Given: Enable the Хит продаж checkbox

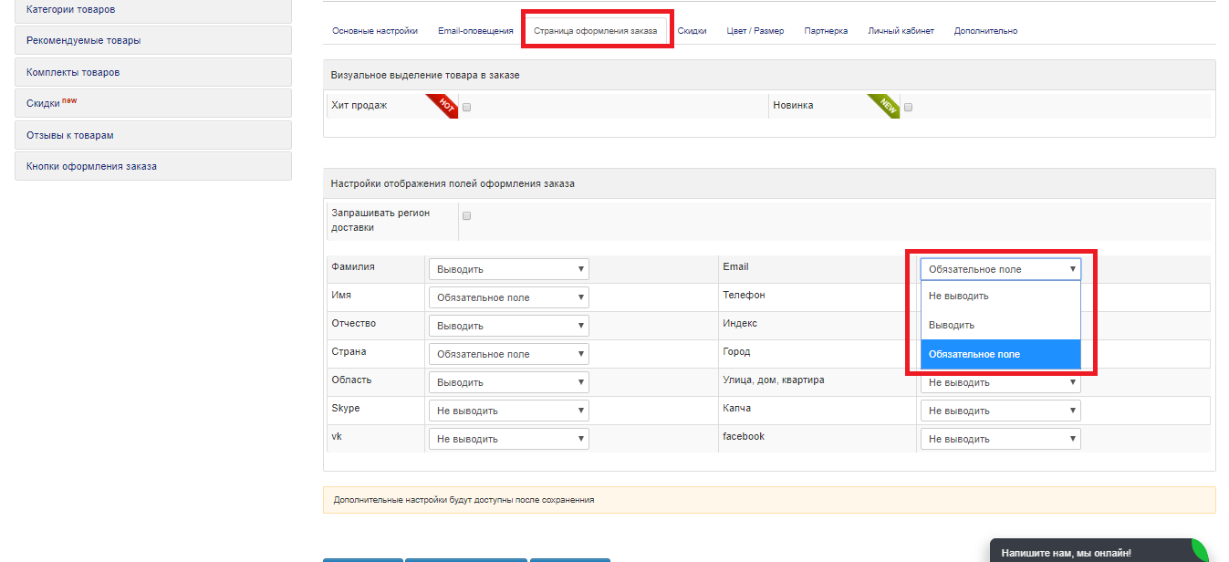Looking at the screenshot, I should (x=466, y=107).
